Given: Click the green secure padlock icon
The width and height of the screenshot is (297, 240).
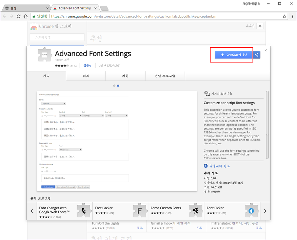Looking at the screenshot, I should point(34,16).
